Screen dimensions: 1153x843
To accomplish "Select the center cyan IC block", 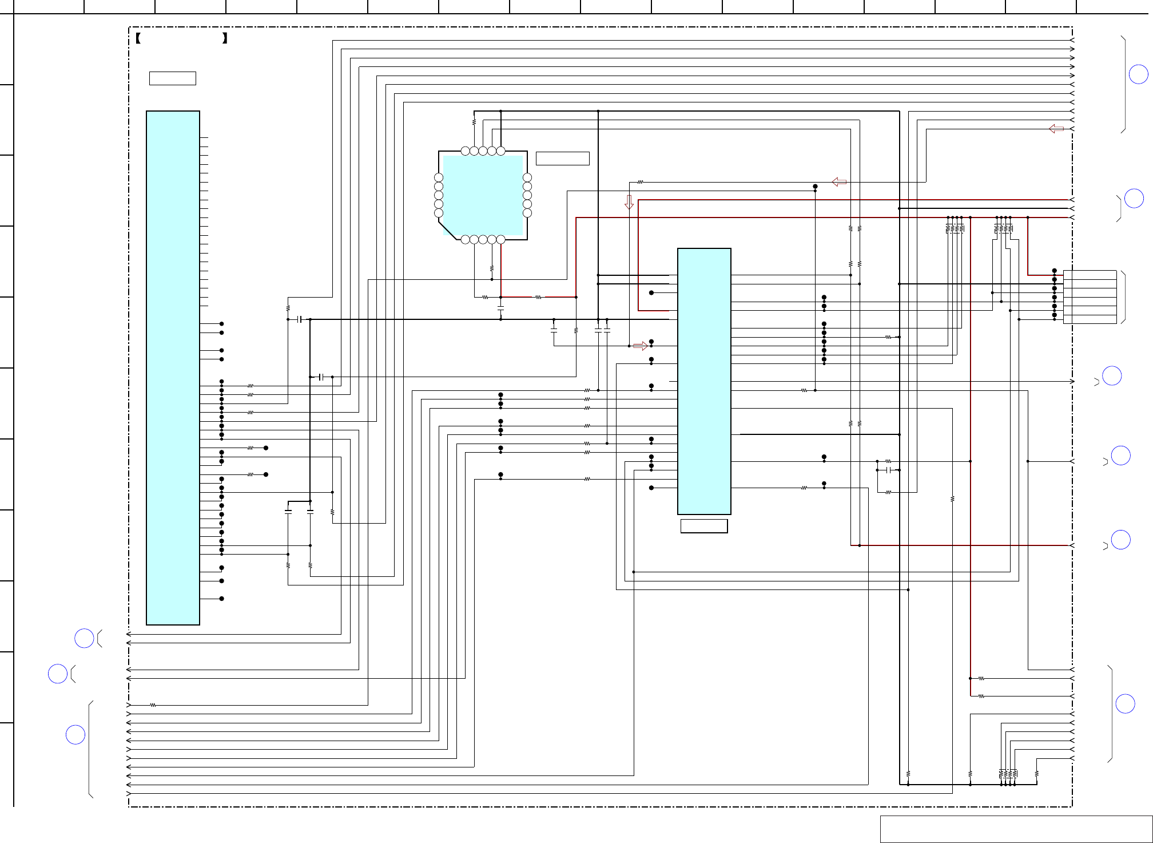I will 704,381.
